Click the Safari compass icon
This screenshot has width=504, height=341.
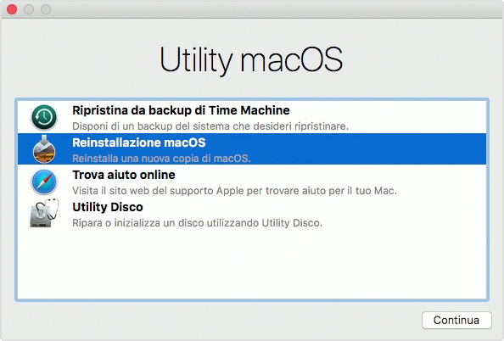click(x=44, y=182)
